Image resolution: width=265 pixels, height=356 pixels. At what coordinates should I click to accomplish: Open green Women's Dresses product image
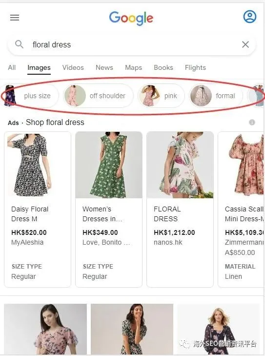point(109,165)
